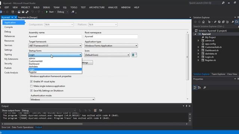Click the Pending Changes Filter icon in Solution Explorer
The height and width of the screenshot is (134, 239).
tap(209, 22)
